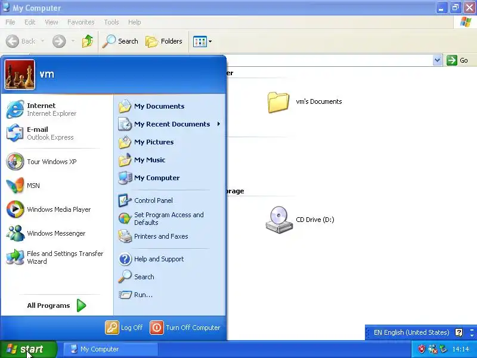477x358 pixels.
Task: Open the View menu
Action: (x=51, y=22)
